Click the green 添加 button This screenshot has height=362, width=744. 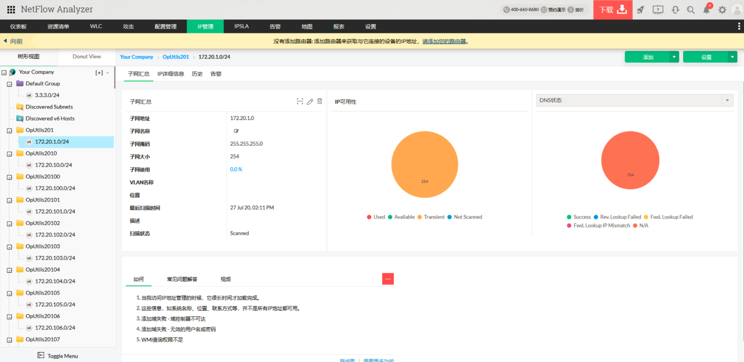(648, 57)
